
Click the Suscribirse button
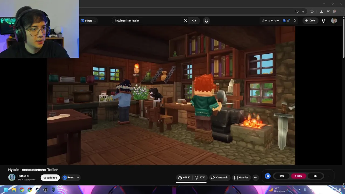coord(50,178)
